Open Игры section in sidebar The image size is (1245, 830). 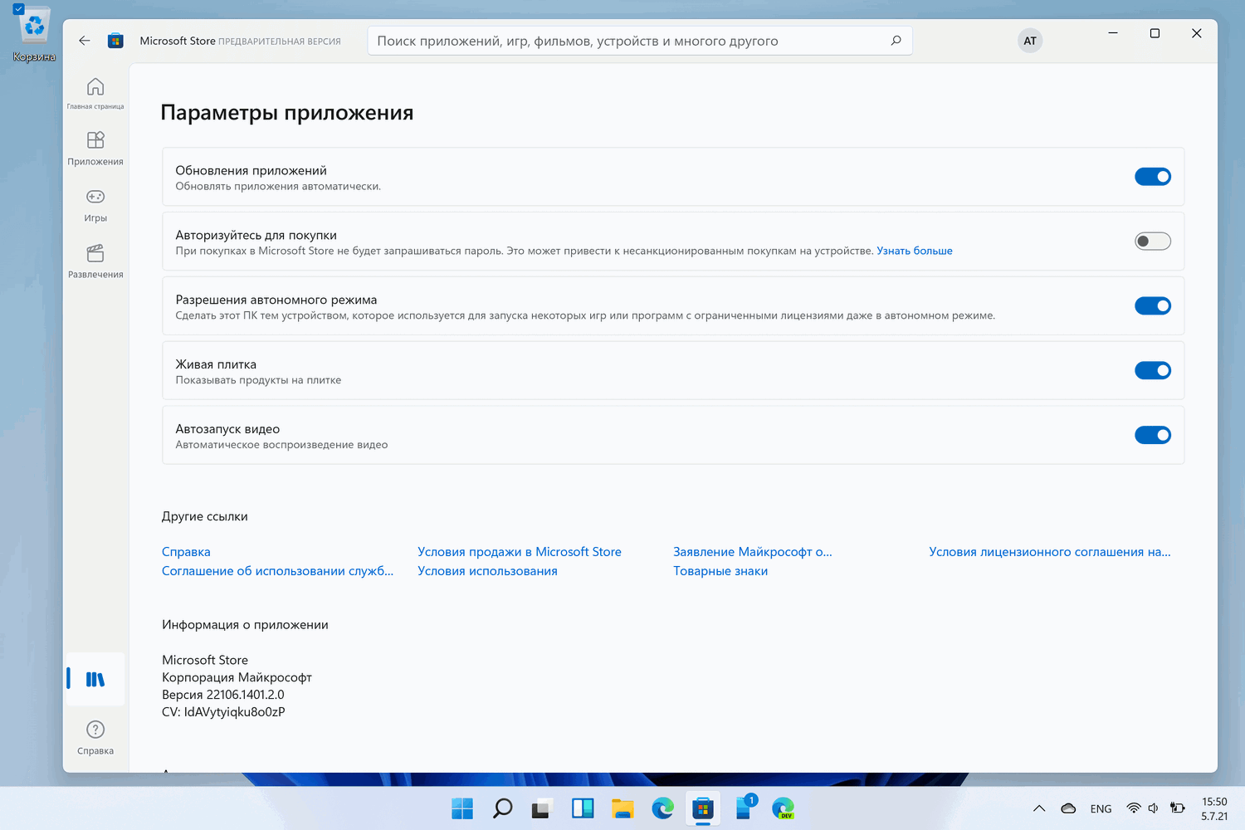[95, 206]
